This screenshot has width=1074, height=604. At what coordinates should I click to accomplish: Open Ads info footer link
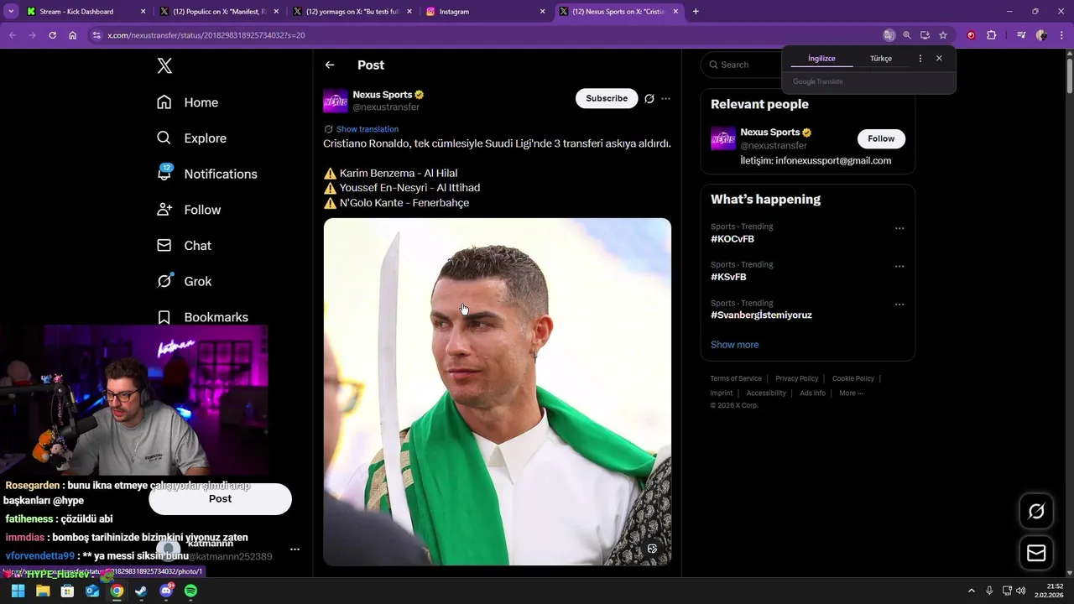[812, 393]
